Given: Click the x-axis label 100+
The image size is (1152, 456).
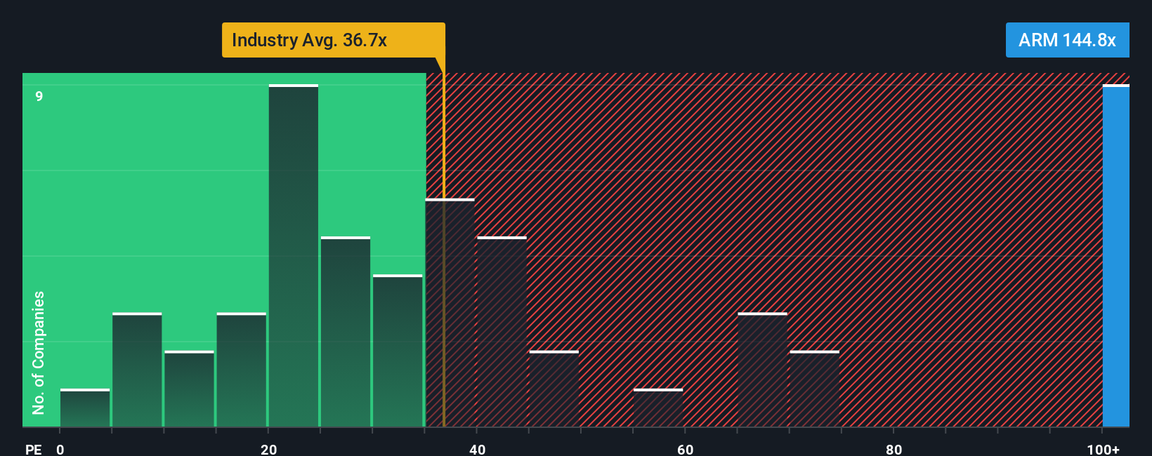Looking at the screenshot, I should [1103, 449].
